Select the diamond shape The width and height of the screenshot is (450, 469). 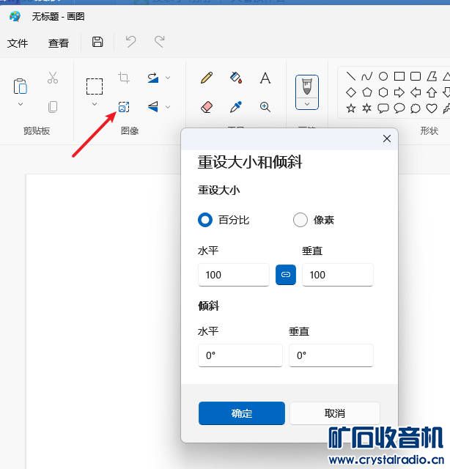350,92
